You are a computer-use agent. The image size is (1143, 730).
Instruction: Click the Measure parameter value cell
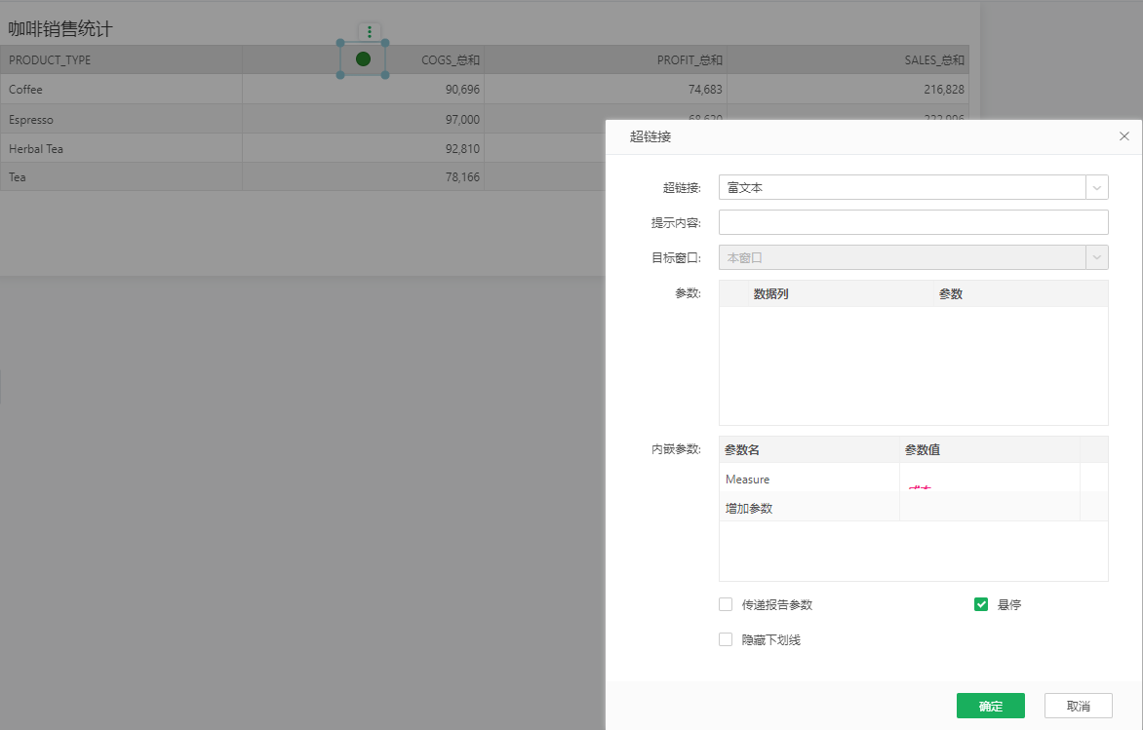click(989, 479)
